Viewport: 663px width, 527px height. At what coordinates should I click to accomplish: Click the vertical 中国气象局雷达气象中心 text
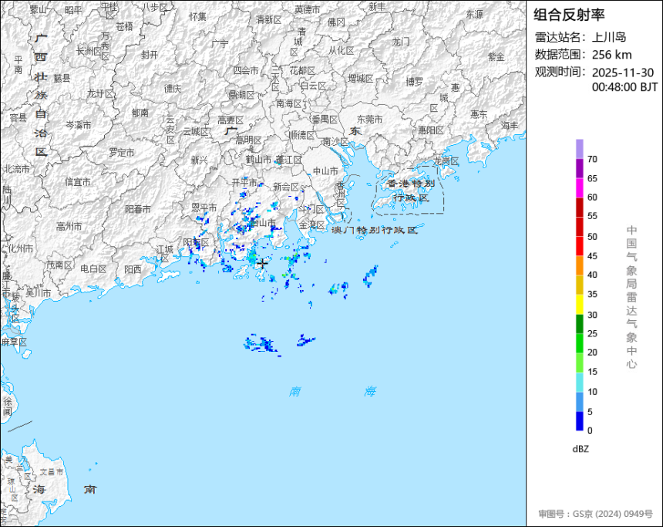(631, 297)
